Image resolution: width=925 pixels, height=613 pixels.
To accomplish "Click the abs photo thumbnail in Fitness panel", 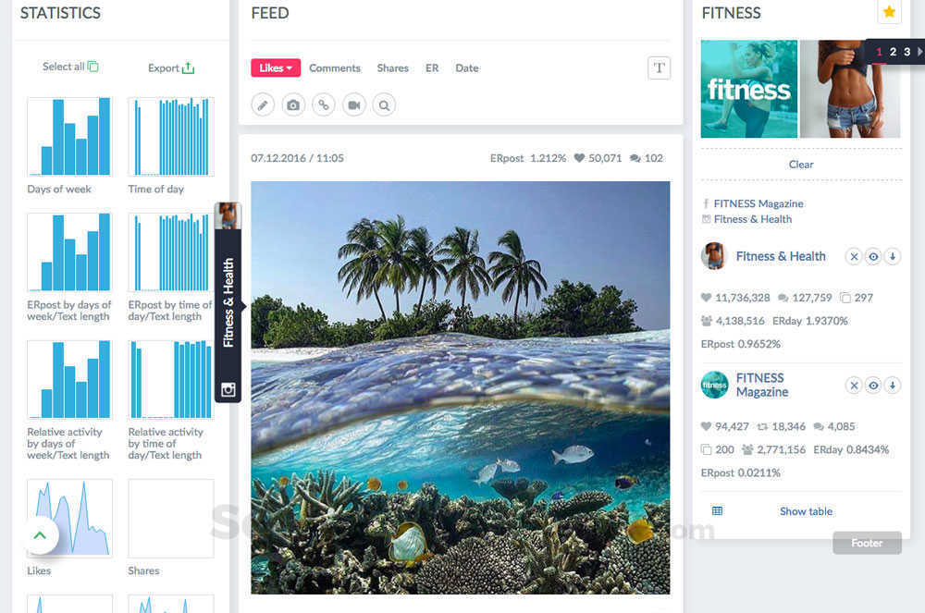I will click(850, 89).
